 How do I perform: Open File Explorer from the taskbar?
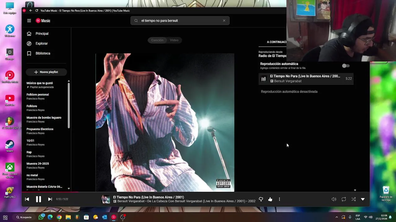pos(68,217)
